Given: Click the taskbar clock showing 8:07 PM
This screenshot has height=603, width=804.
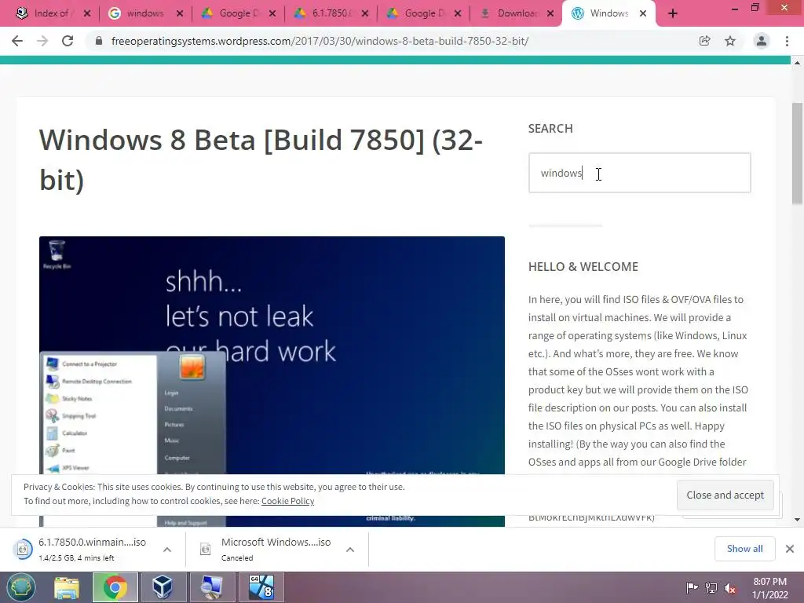Looking at the screenshot, I should (x=769, y=588).
